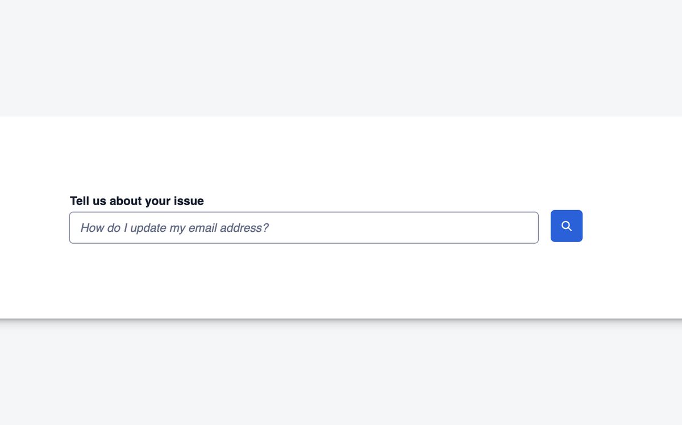Click the gray area above the white panel
Viewport: 682px width, 425px height.
341,57
